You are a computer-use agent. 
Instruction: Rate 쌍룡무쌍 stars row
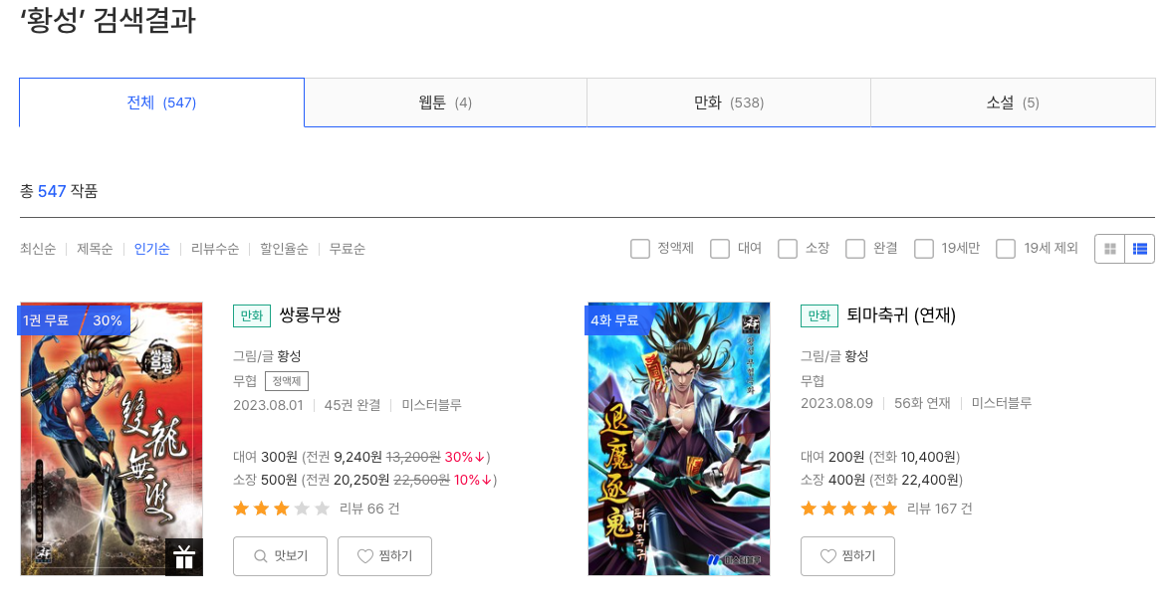[x=281, y=509]
